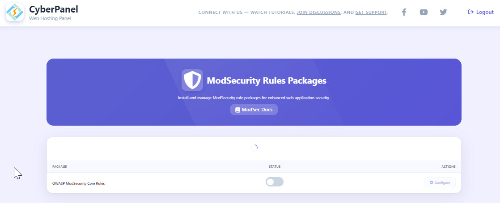Open the ModSec Docs button
The image size is (500, 203).
click(x=254, y=110)
